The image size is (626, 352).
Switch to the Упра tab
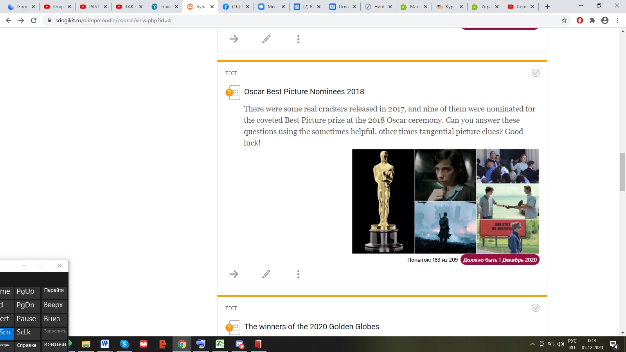tap(486, 7)
